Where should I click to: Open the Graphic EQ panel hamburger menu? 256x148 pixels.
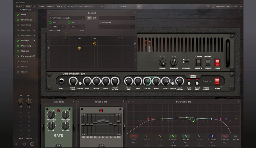pyautogui.click(x=78, y=102)
